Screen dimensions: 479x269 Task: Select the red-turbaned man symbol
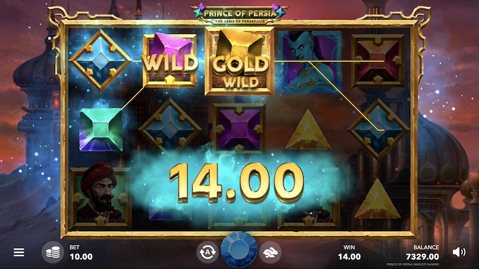100,197
